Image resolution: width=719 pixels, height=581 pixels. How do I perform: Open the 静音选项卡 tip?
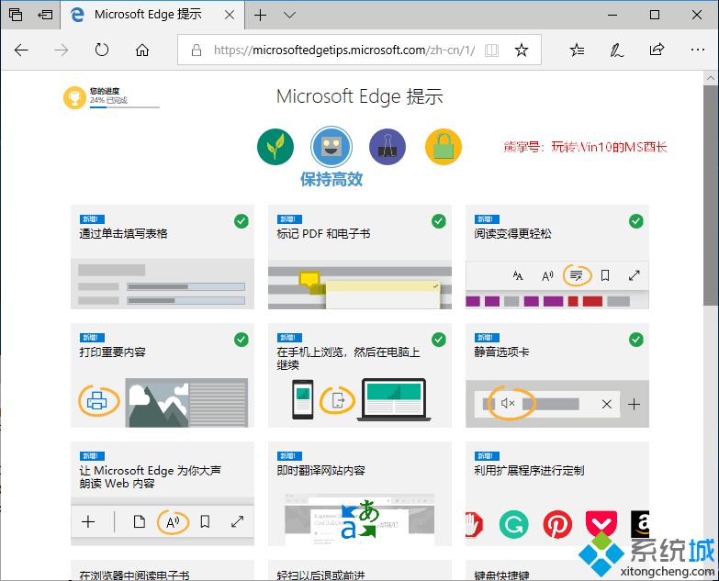pos(557,375)
